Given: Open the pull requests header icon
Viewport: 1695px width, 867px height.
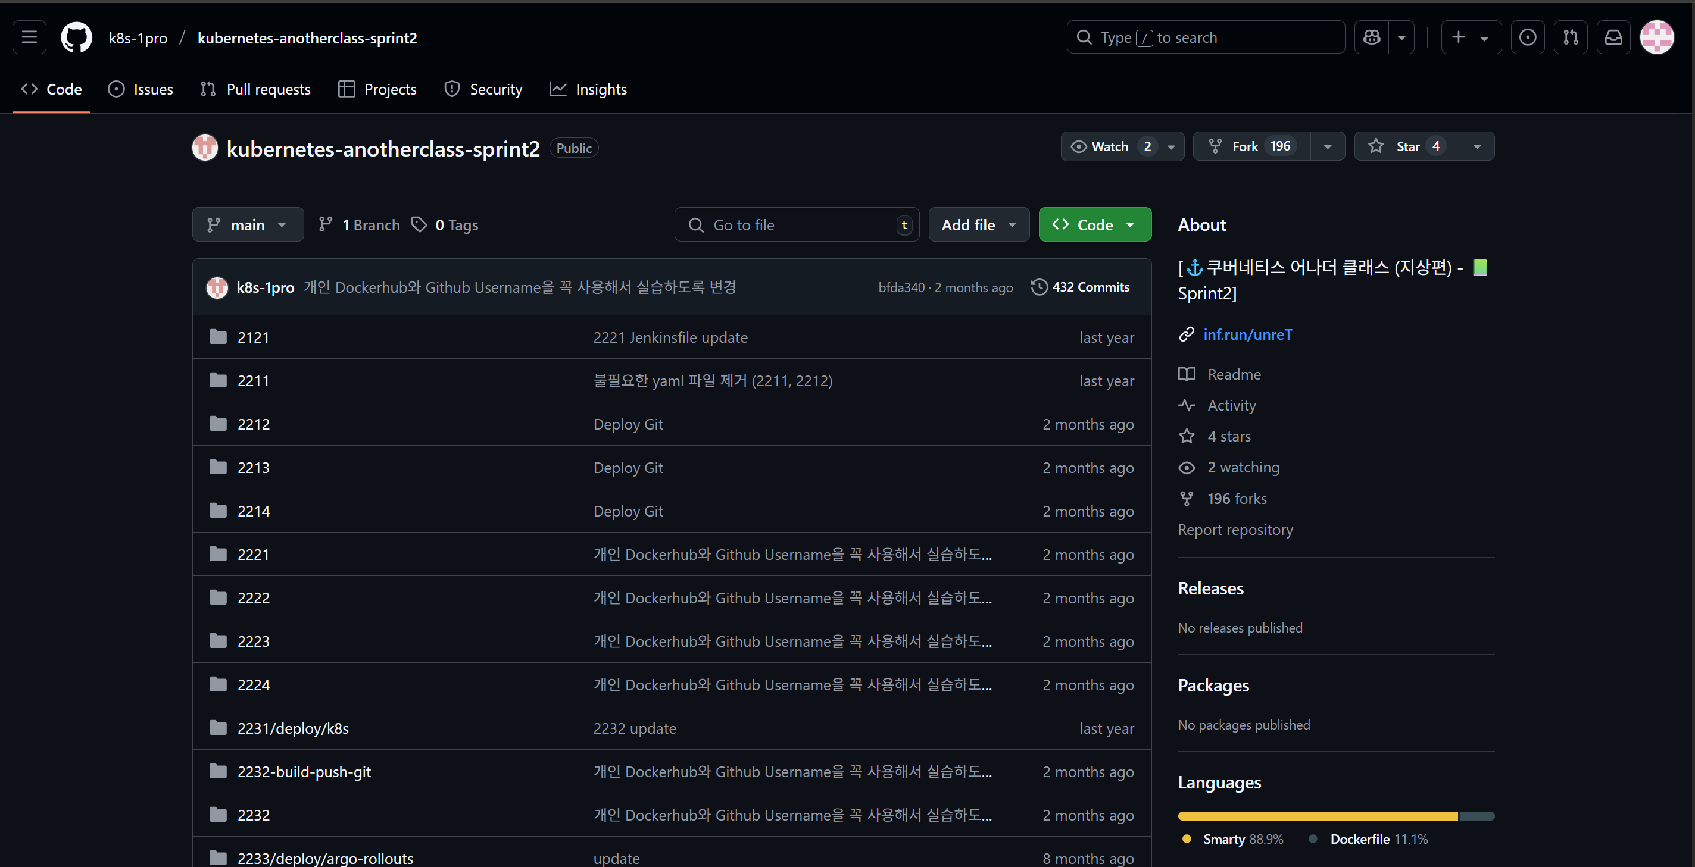Looking at the screenshot, I should pyautogui.click(x=1571, y=37).
